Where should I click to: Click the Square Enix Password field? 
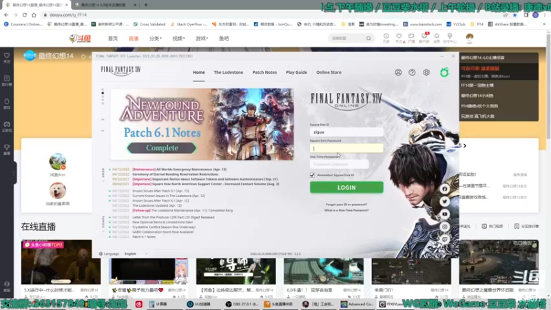click(346, 148)
